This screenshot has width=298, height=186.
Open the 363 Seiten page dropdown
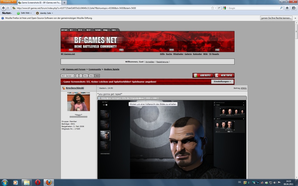point(68,76)
